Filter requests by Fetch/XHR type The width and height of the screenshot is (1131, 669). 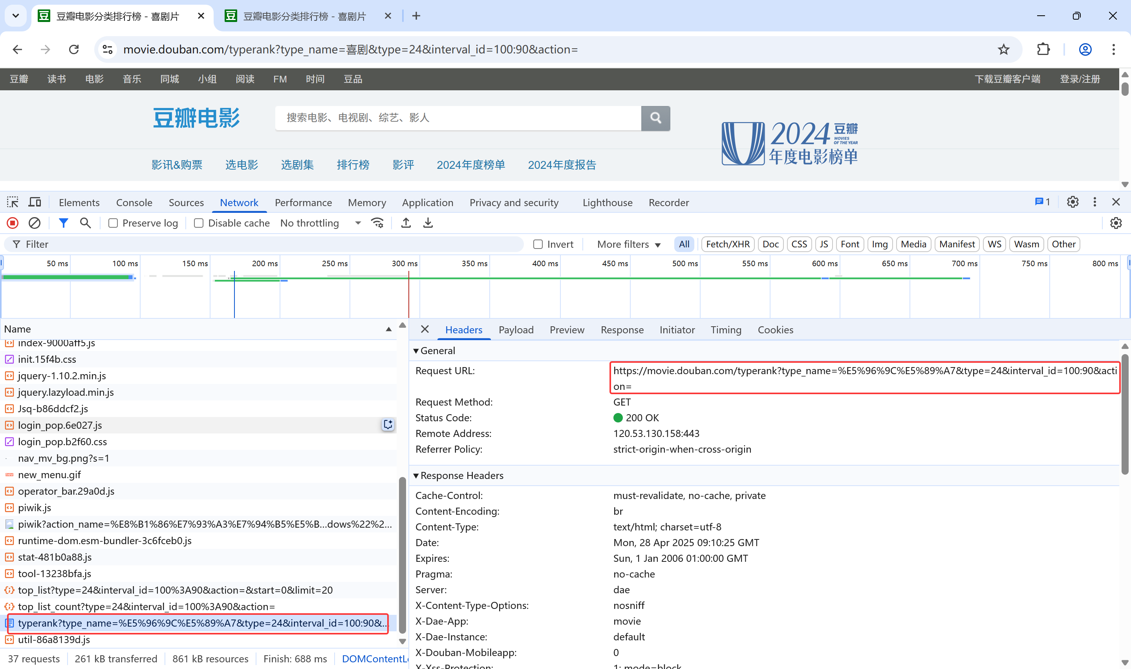coord(727,244)
